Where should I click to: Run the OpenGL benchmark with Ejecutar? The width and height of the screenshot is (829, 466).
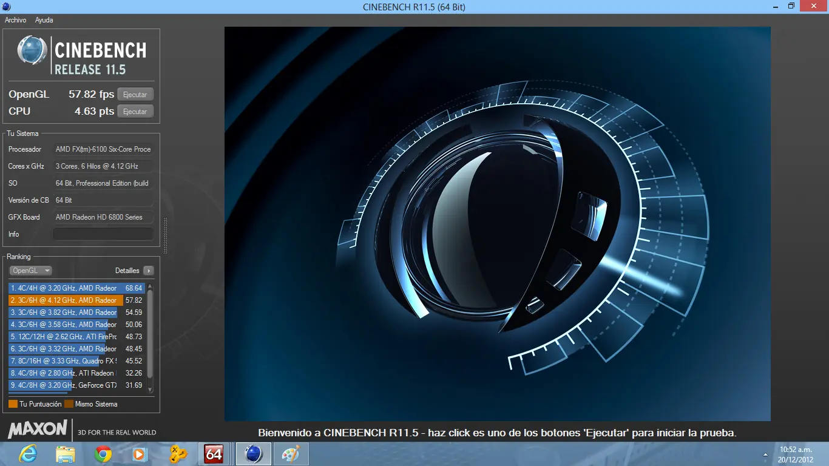(135, 94)
